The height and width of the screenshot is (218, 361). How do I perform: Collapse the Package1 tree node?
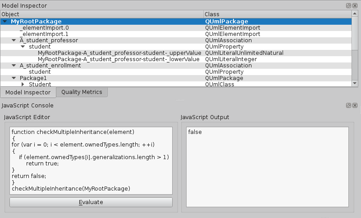coord(14,78)
